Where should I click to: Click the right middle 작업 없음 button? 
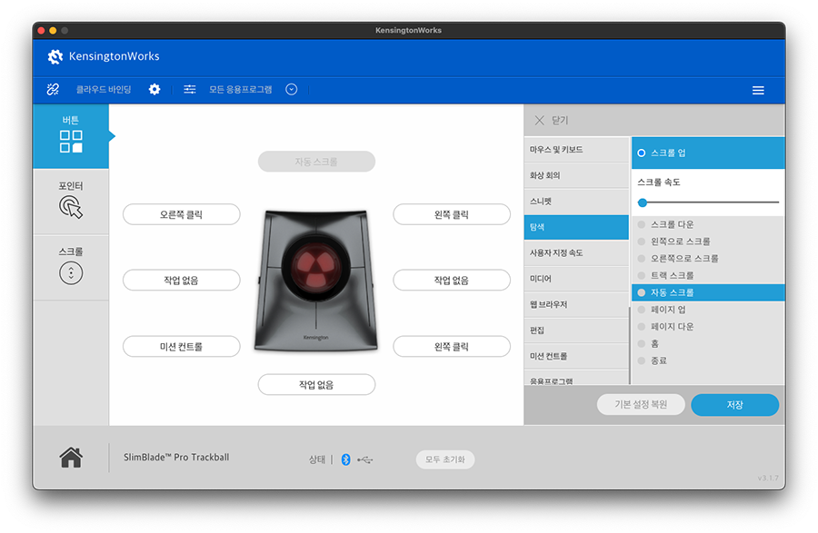(x=451, y=281)
